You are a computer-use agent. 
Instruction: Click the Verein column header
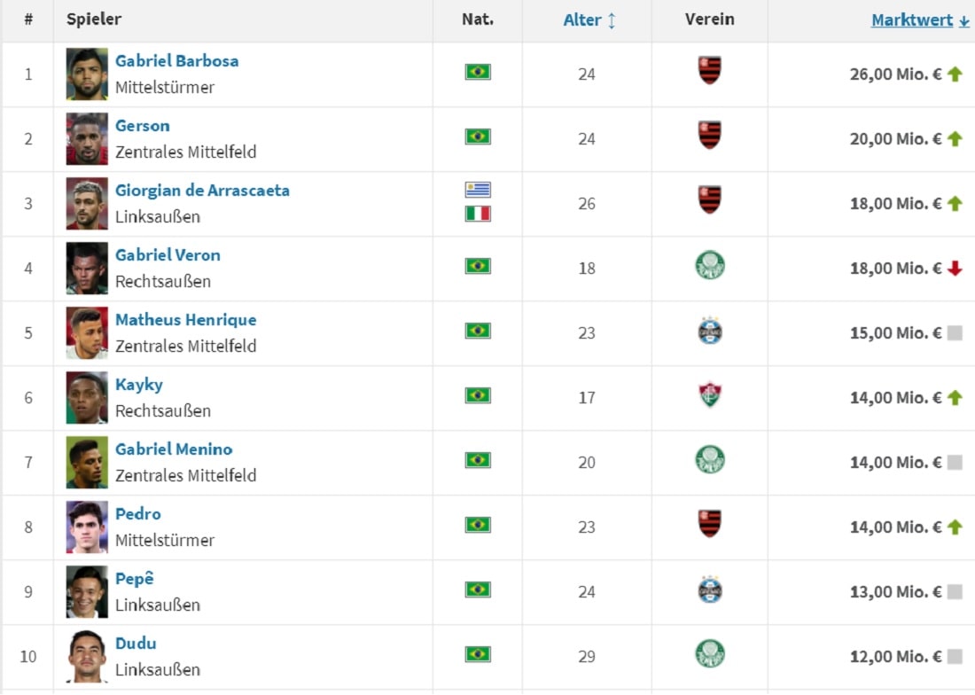pos(710,19)
